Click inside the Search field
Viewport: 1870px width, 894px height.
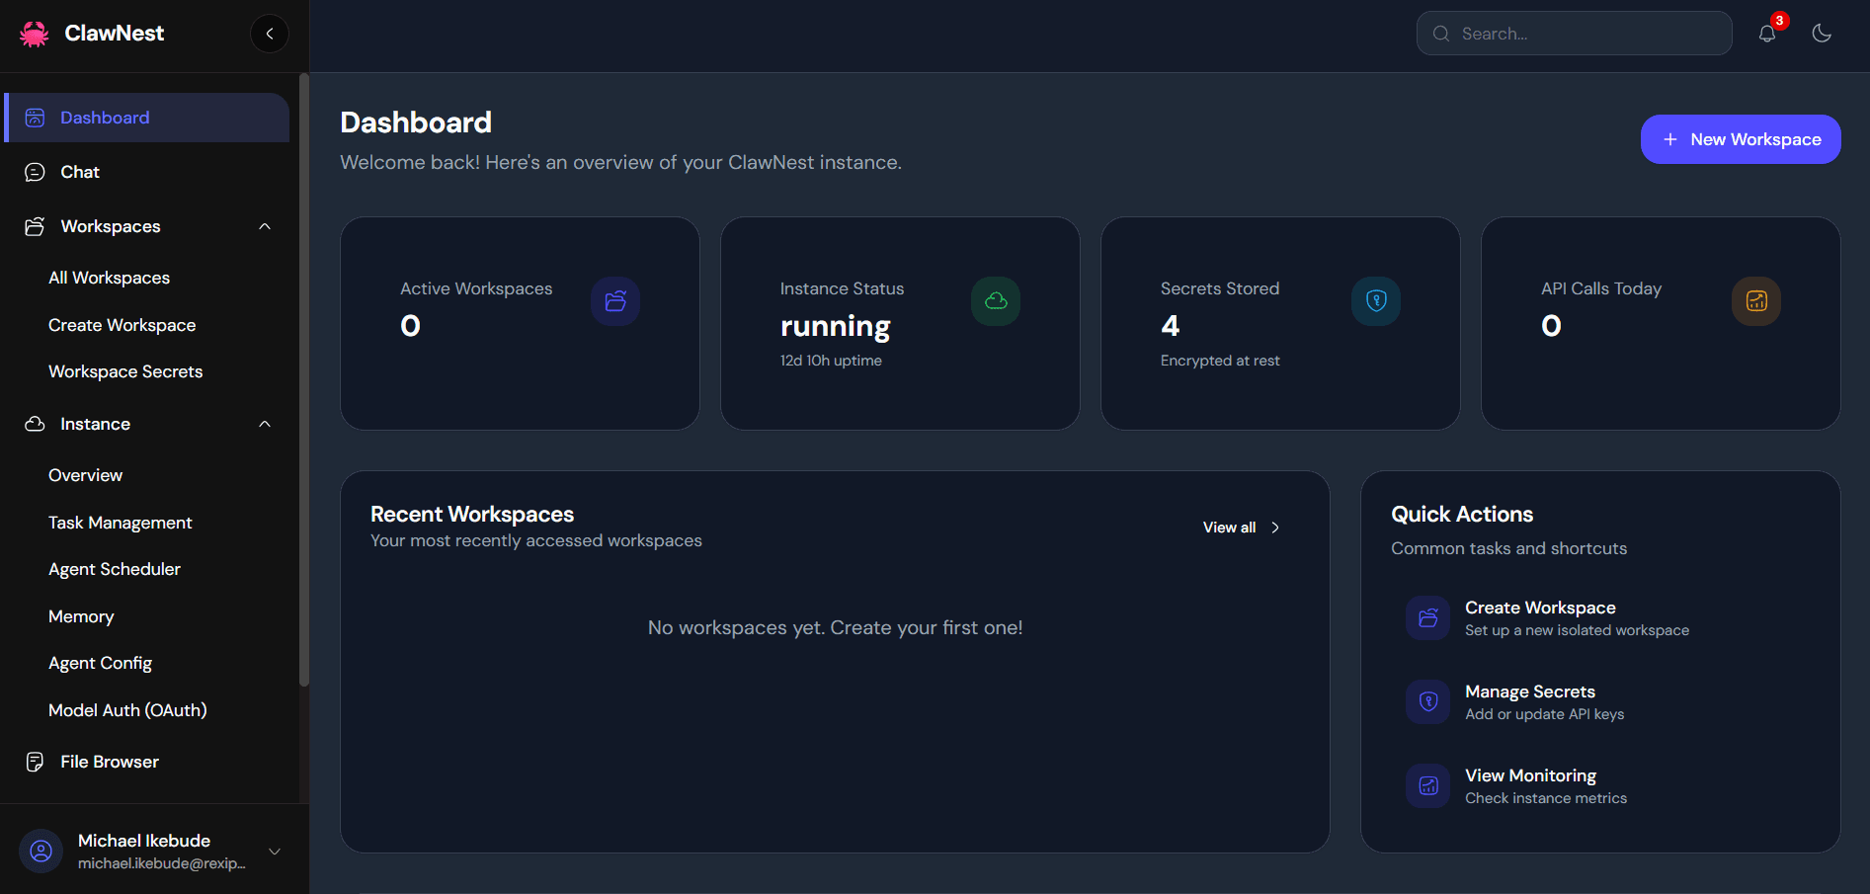tap(1573, 33)
